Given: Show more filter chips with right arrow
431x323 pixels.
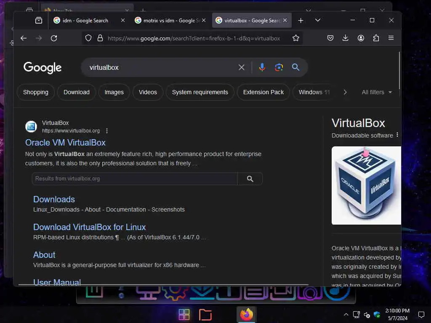Looking at the screenshot, I should click(345, 92).
